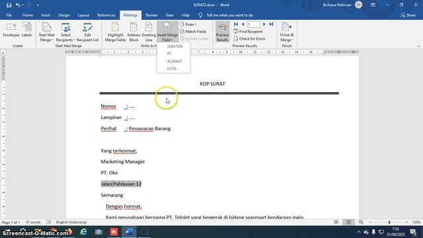Click the Bichanur Rohman account name

[x=337, y=5]
